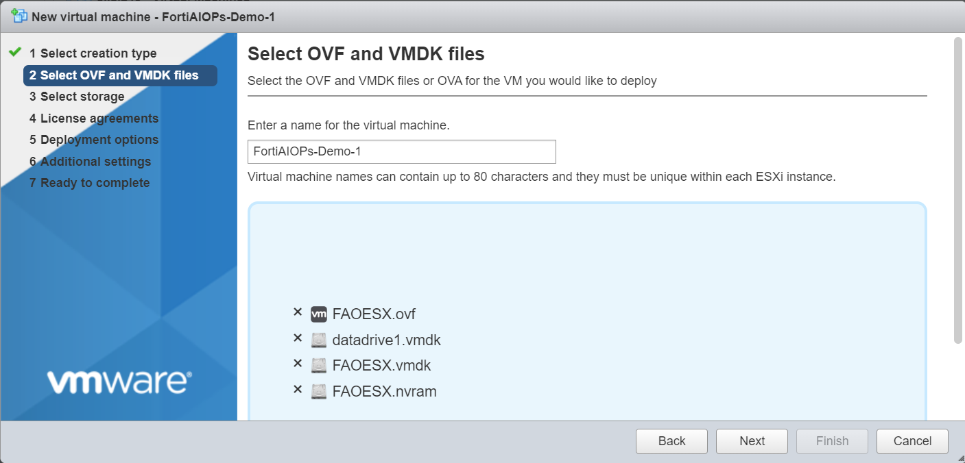The width and height of the screenshot is (965, 463).
Task: Open step 4 License agreements
Action: coord(99,118)
